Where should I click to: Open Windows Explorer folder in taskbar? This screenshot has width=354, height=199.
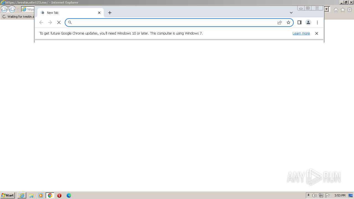pos(31,195)
